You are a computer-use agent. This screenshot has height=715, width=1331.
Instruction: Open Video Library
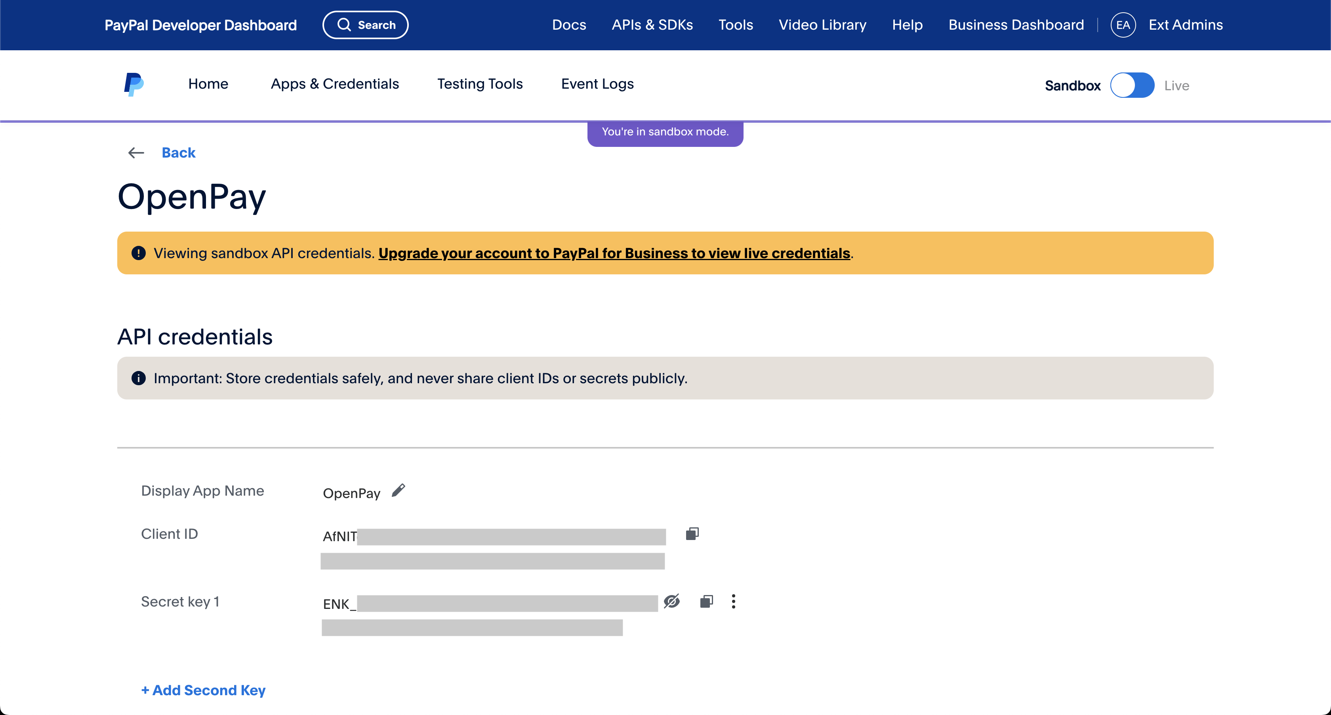[x=822, y=25]
